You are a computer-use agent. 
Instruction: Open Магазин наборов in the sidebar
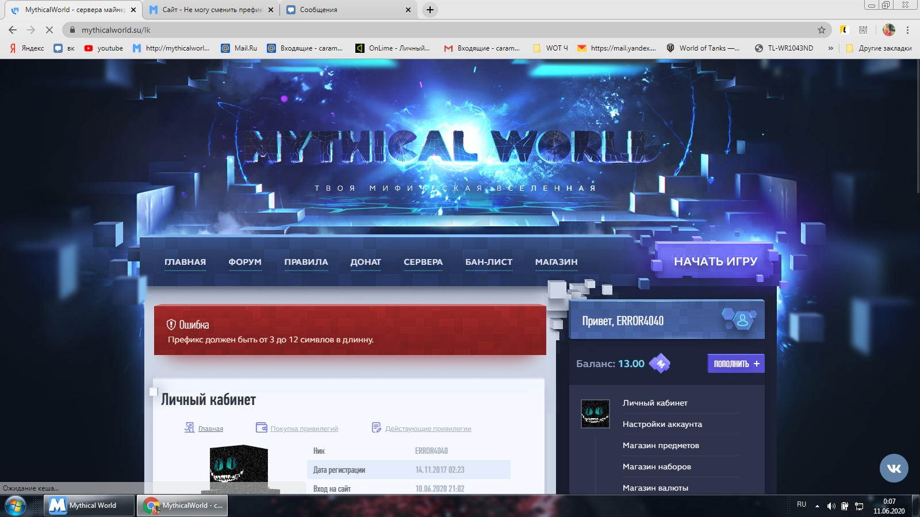(657, 466)
